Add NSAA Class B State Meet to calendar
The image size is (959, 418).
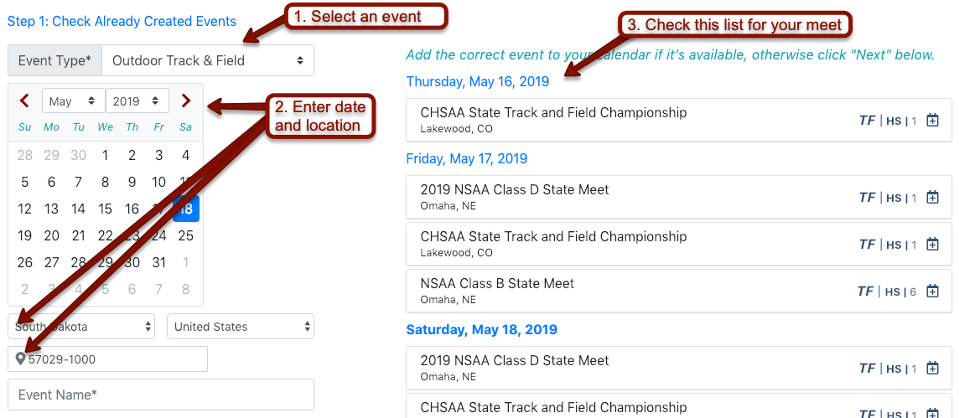click(x=932, y=292)
